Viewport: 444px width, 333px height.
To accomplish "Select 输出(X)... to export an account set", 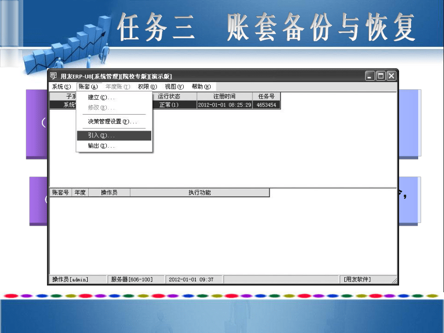I will tap(115, 146).
